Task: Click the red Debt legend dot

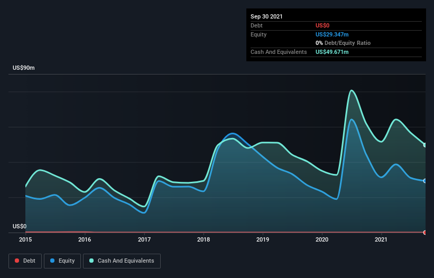Action: (17, 261)
